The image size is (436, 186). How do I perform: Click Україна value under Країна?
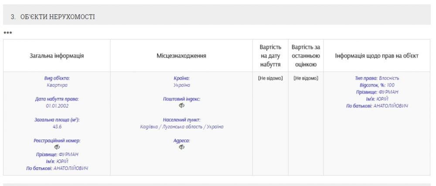pyautogui.click(x=181, y=86)
